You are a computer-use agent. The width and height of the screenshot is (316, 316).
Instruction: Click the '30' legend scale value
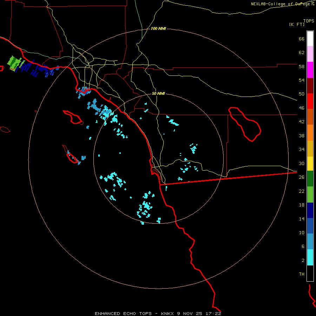click(x=302, y=163)
